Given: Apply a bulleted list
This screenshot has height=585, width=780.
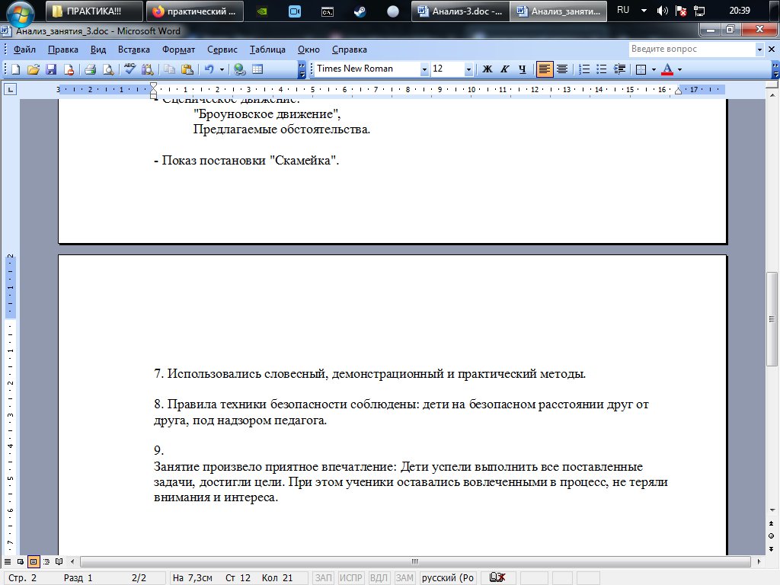Looking at the screenshot, I should pos(602,69).
